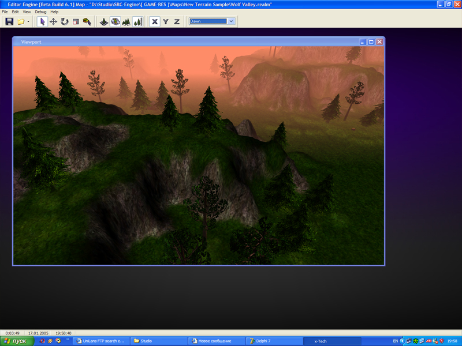Click the Open folder icon
This screenshot has width=462, height=346.
pyautogui.click(x=21, y=21)
